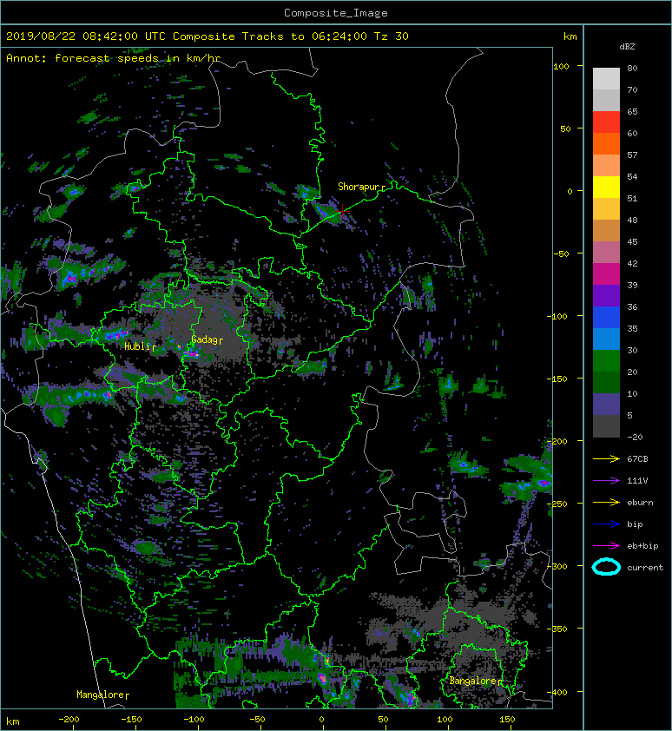Select the dark gray 5 to -20 dBZ swatch
Image resolution: width=672 pixels, height=731 pixels.
click(606, 426)
